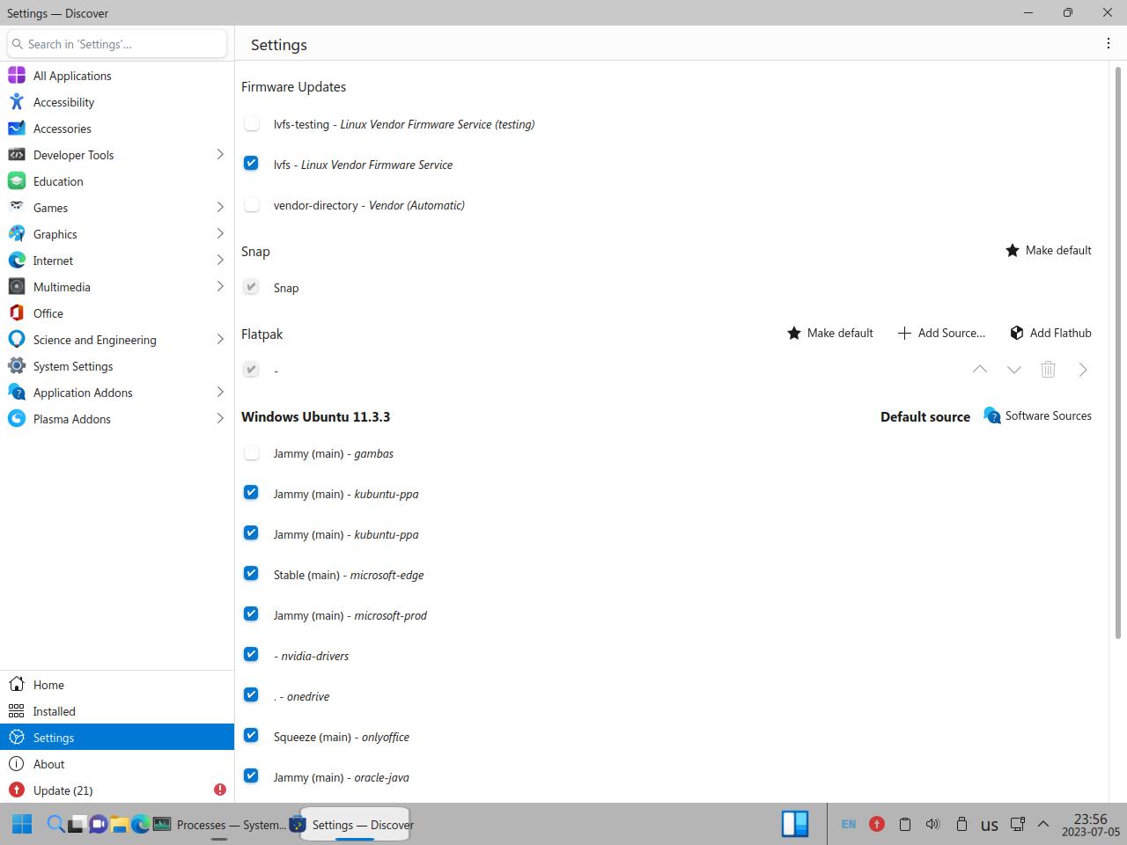Select the System Settings gear icon

tap(17, 366)
